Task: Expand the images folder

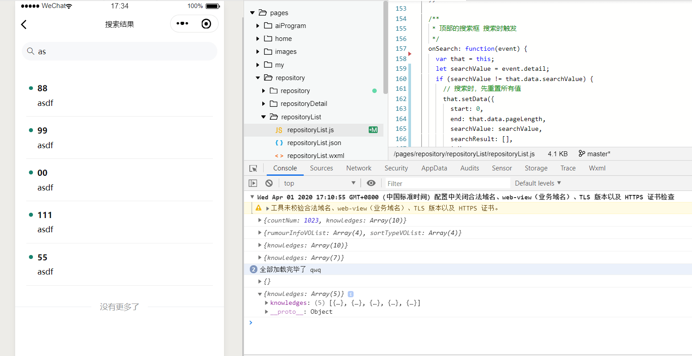Action: 258,52
